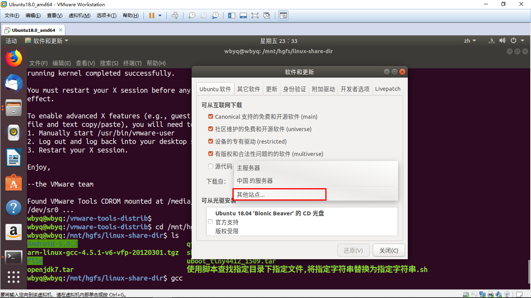Show all applications grid in dock
Screen dimensions: 531x298
pyautogui.click(x=14, y=277)
